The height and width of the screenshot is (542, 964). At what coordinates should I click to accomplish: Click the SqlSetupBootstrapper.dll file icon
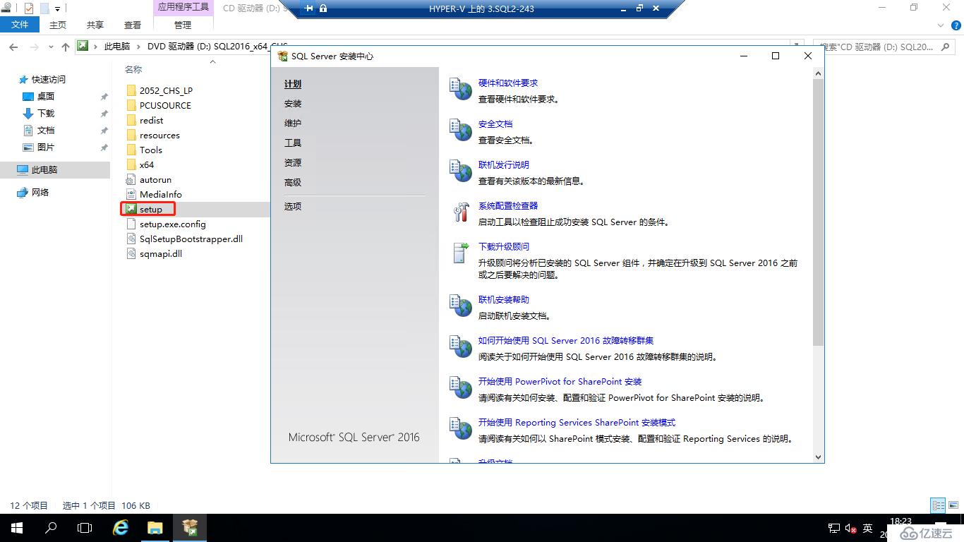click(131, 239)
